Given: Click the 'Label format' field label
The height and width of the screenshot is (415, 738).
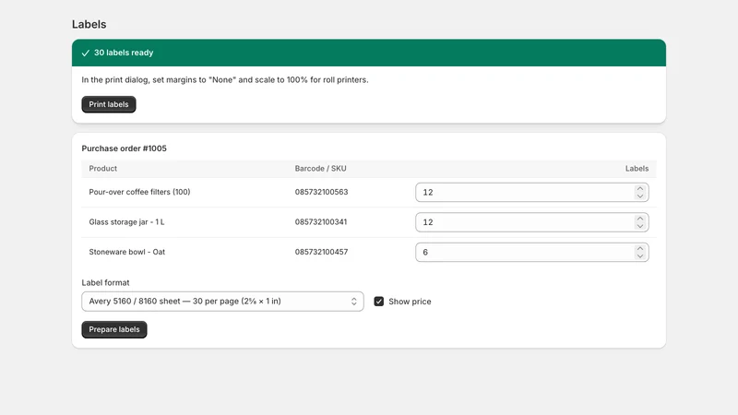Looking at the screenshot, I should click(x=105, y=283).
